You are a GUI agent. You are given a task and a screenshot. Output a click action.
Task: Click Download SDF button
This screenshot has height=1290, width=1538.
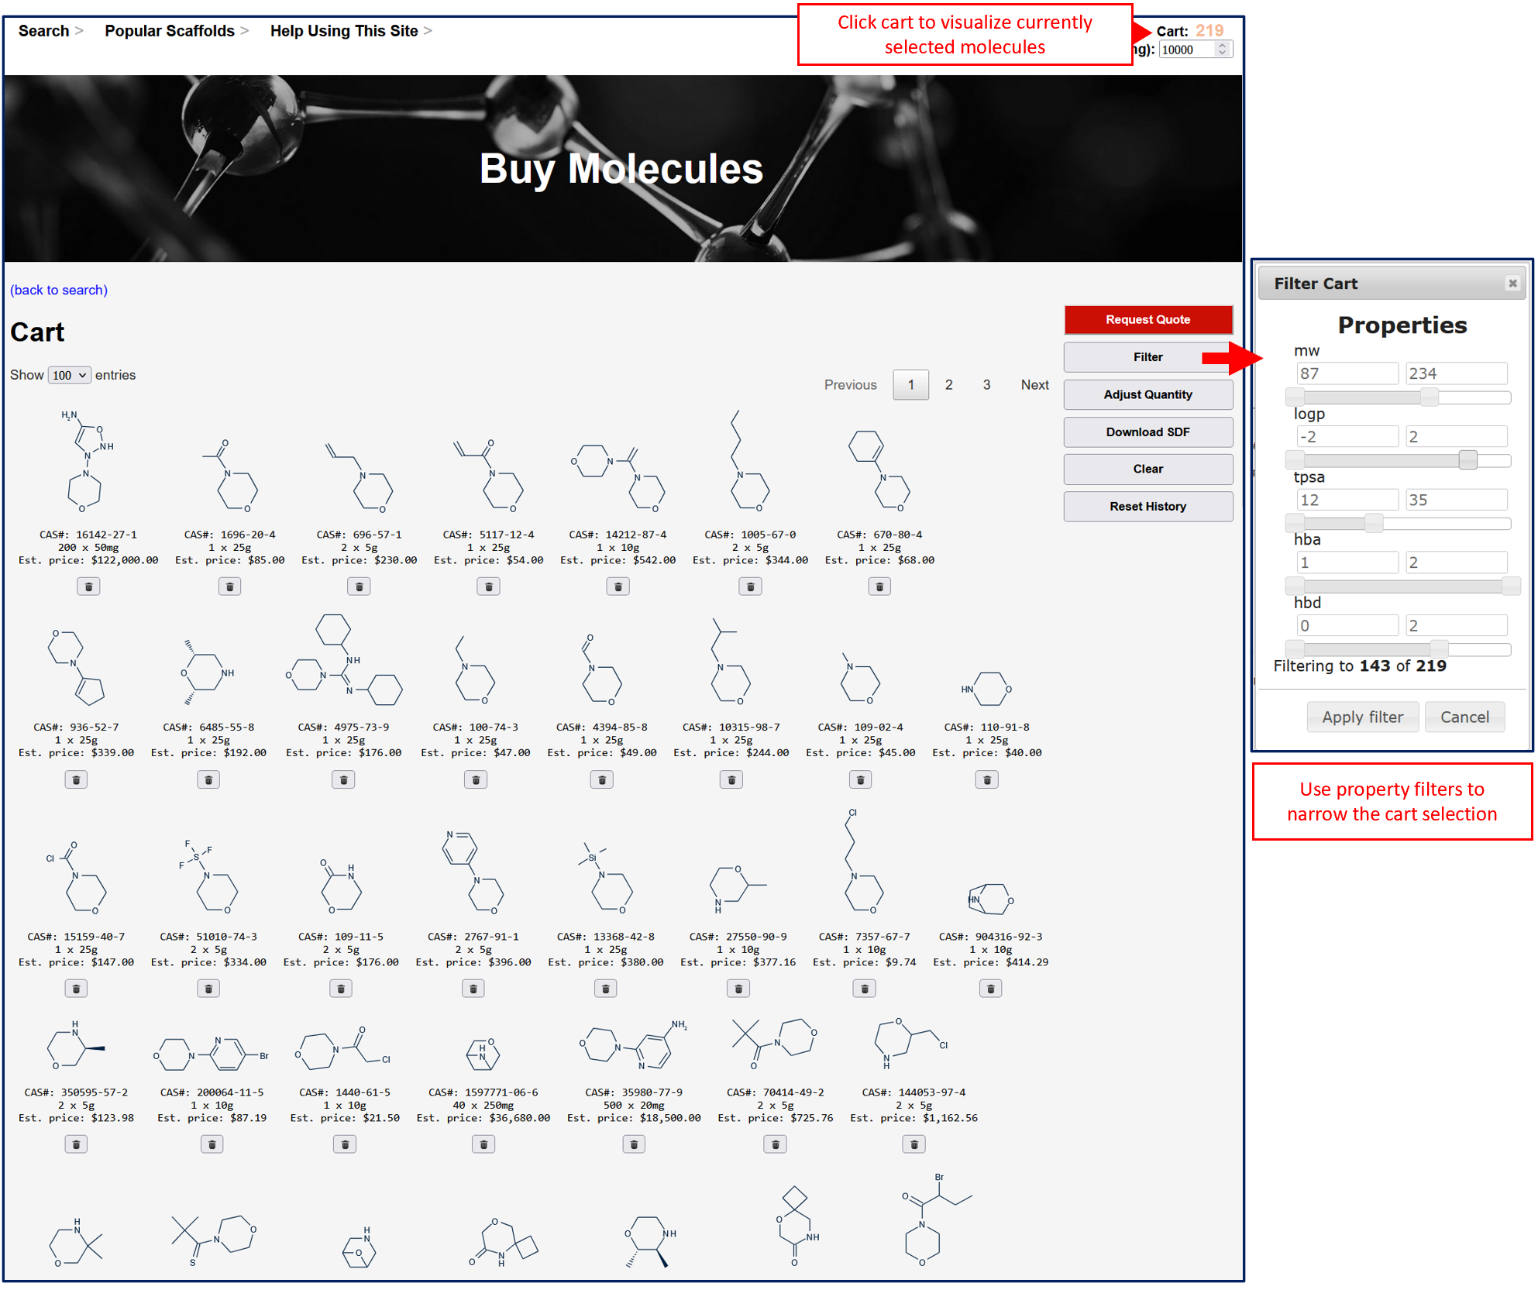click(x=1147, y=432)
